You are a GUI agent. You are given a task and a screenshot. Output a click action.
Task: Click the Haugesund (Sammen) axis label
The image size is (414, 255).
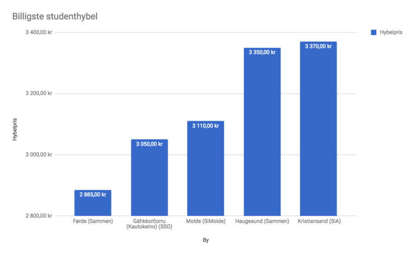tap(262, 221)
